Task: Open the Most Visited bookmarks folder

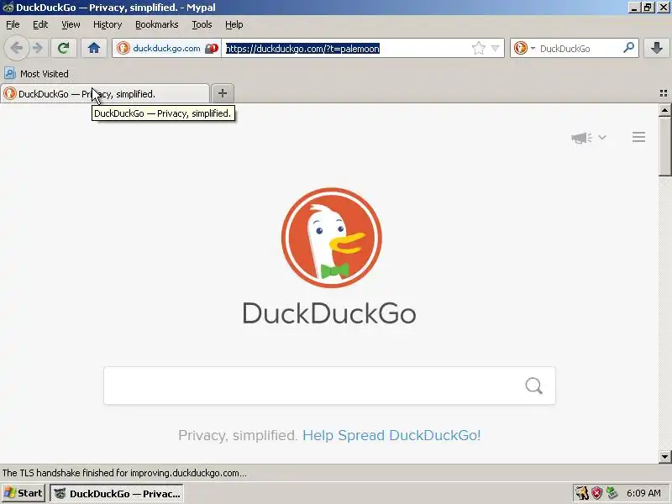Action: [x=37, y=74]
